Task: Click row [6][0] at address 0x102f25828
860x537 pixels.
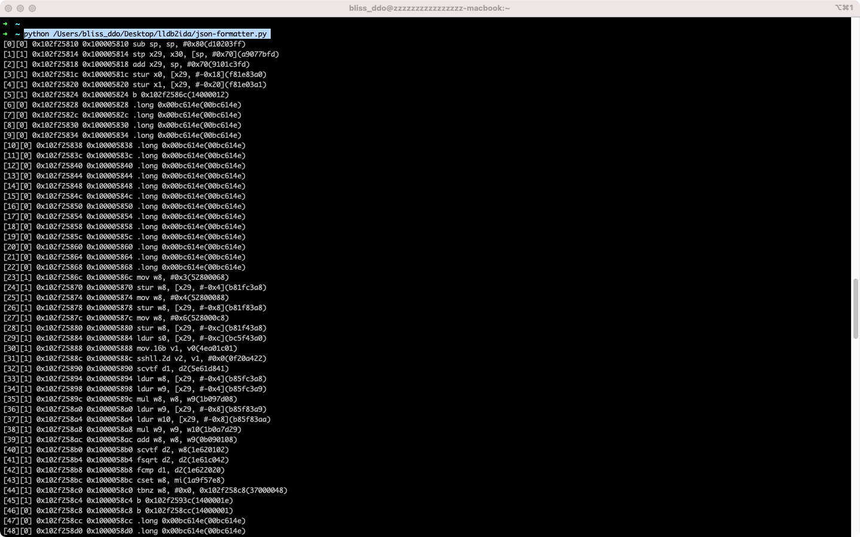Action: coord(123,105)
